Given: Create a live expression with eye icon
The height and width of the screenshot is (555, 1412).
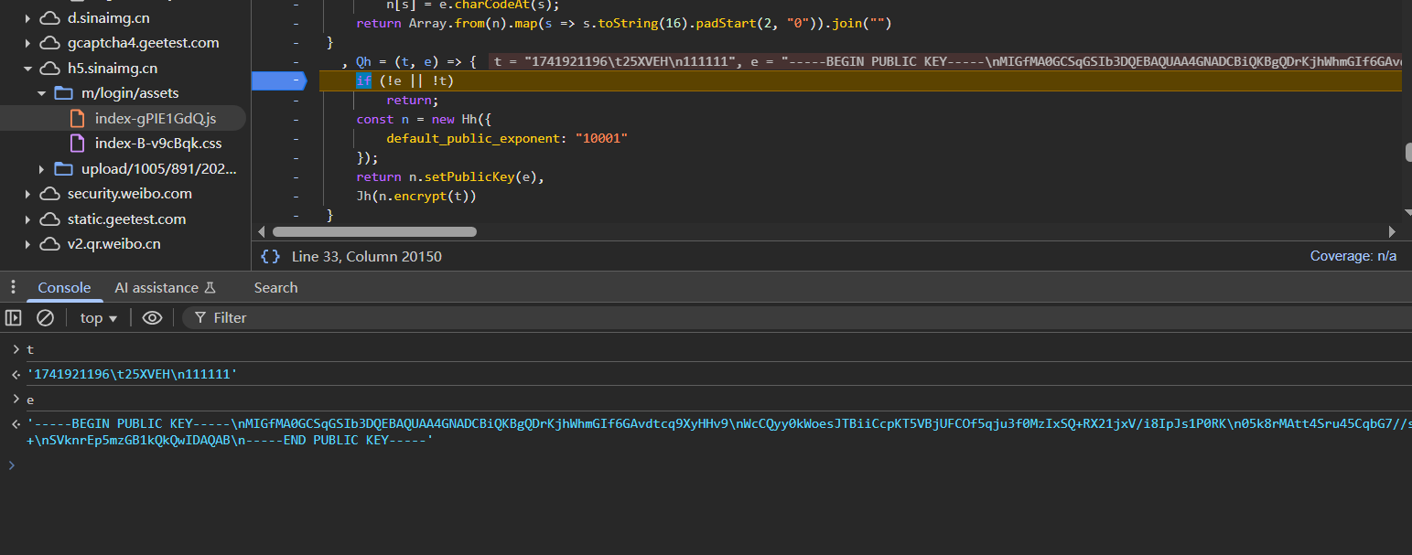Looking at the screenshot, I should (x=152, y=318).
